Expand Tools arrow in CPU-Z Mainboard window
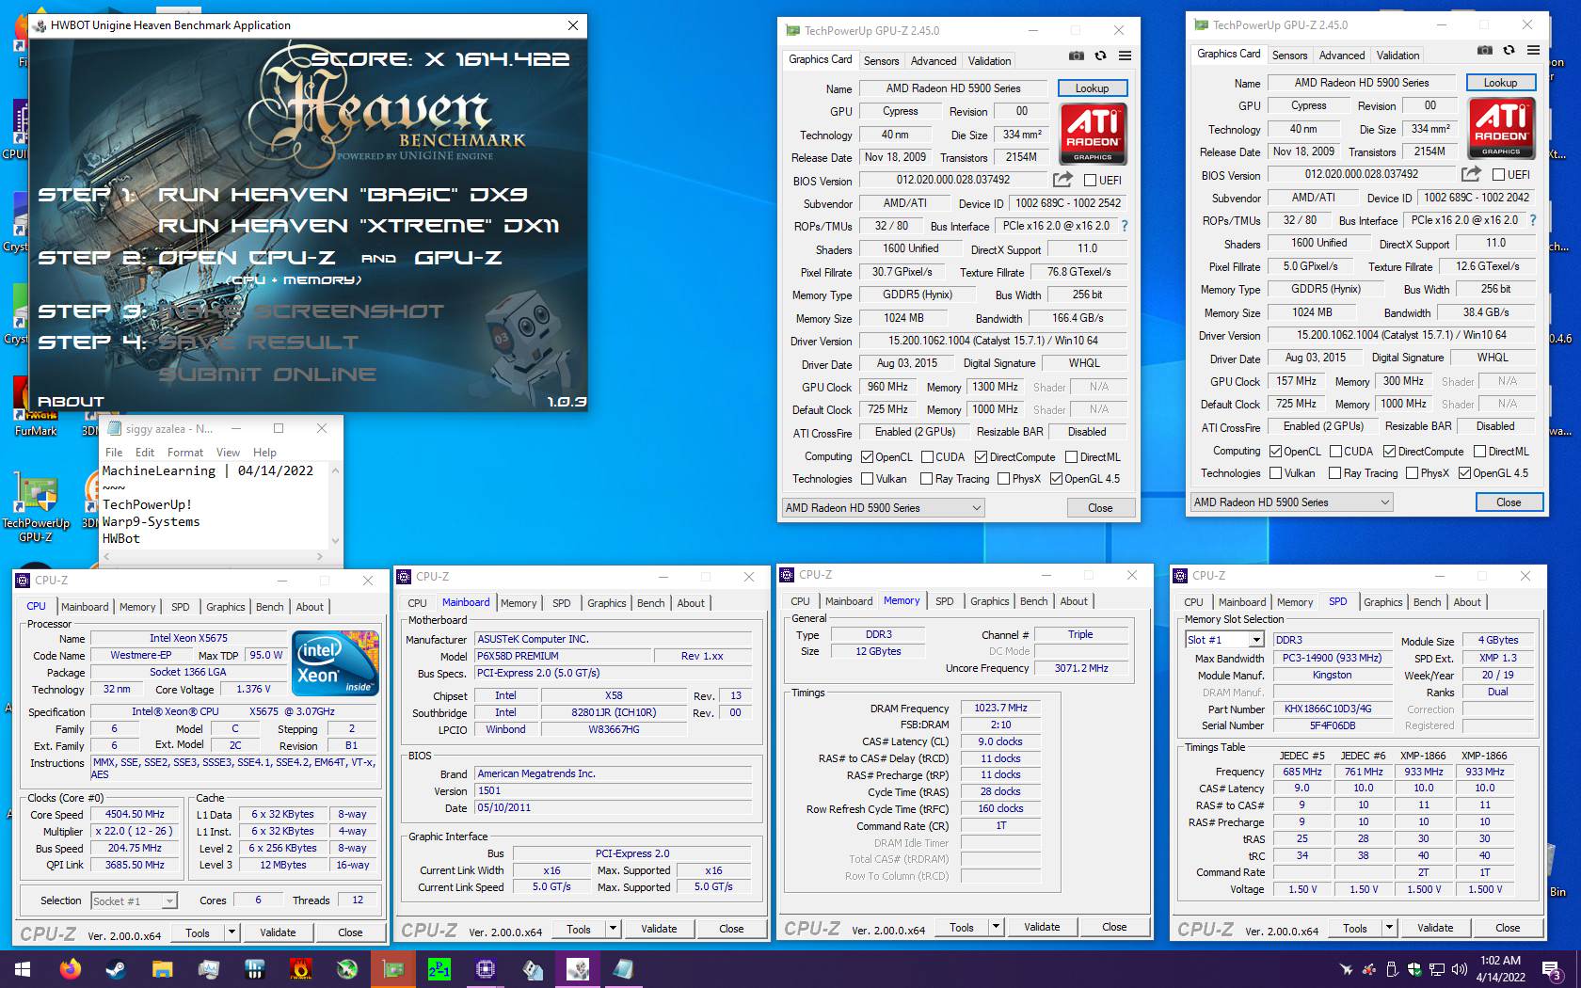Image resolution: width=1581 pixels, height=988 pixels. point(613,929)
